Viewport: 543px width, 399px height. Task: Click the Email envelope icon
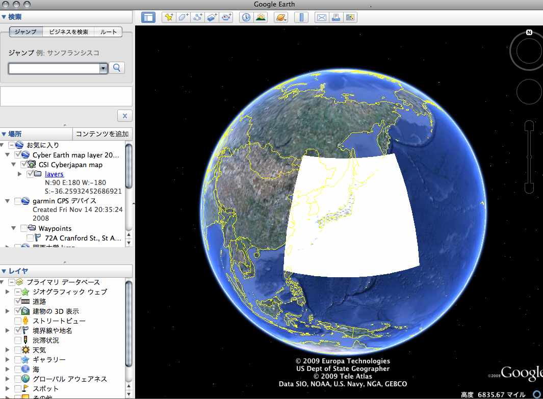tap(321, 17)
